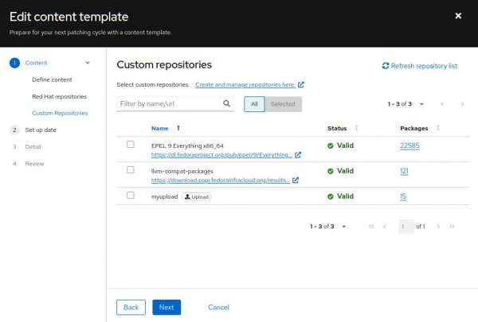The image size is (478, 322).
Task: Tick the myupload repository checkbox
Action: 131,195
